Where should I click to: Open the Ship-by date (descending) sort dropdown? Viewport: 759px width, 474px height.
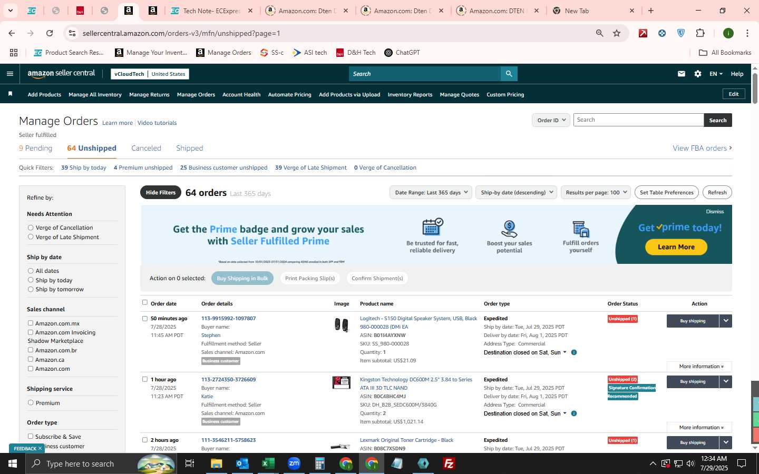(x=516, y=192)
